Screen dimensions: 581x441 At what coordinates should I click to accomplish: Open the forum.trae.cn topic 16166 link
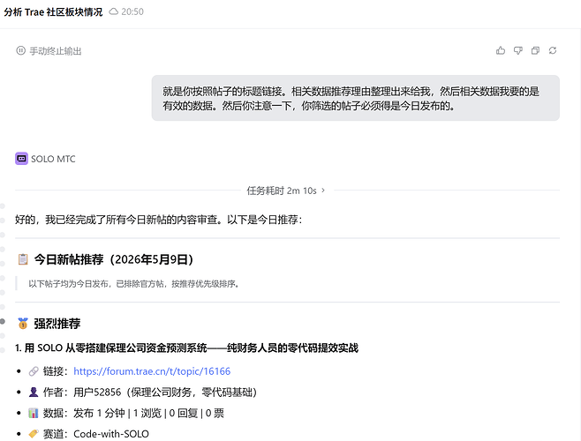pos(152,371)
